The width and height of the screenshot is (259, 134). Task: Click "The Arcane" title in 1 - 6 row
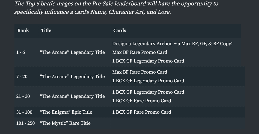pos(72,52)
